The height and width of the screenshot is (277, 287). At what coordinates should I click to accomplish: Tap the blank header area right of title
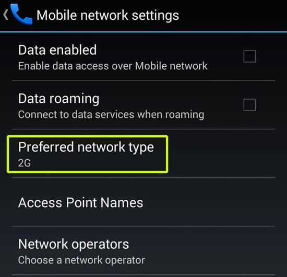[232, 16]
